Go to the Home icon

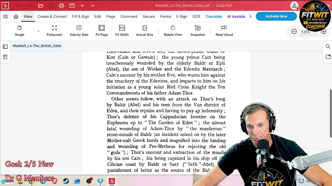coord(16,17)
